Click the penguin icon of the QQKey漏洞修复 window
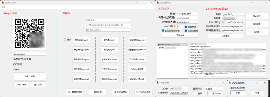This screenshot has height=97, width=270. [x=230, y=83]
